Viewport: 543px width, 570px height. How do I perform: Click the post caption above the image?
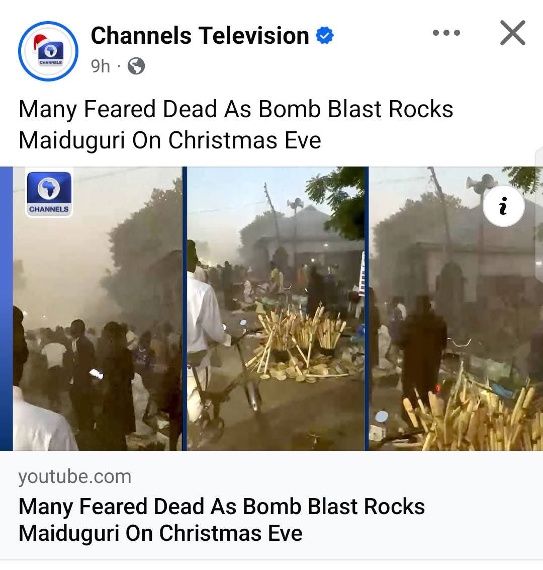236,124
